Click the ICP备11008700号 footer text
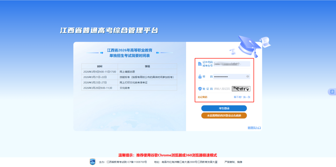Viewport: 336px width, 167px height. click(x=136, y=162)
